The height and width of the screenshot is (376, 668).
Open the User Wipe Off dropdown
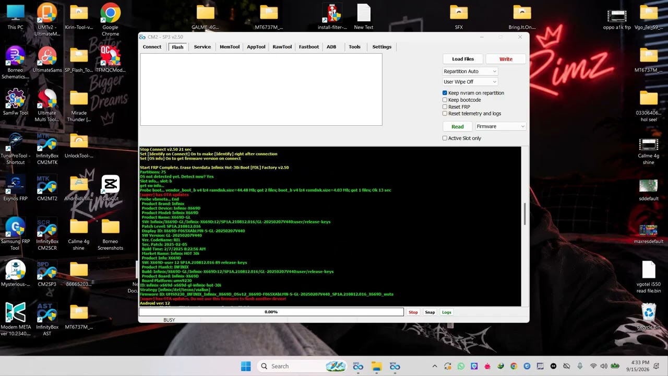click(x=470, y=81)
